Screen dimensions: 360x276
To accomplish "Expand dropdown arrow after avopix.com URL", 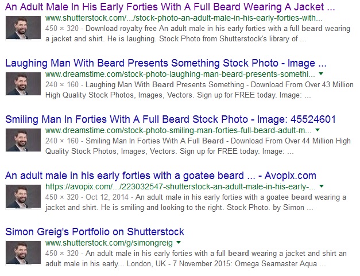I will coord(322,186).
